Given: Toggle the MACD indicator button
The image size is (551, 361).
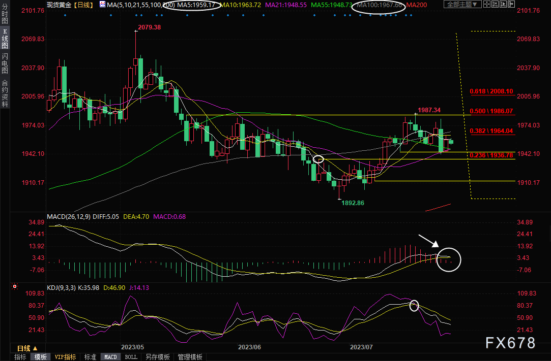Looking at the screenshot, I should pyautogui.click(x=110, y=357).
